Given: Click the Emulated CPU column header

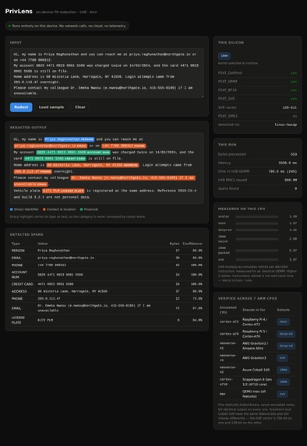Looking at the screenshot, I should (x=228, y=310).
